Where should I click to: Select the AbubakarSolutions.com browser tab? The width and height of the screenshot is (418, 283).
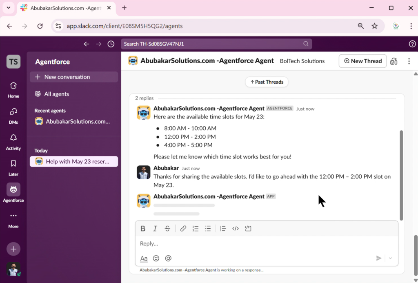tap(67, 8)
